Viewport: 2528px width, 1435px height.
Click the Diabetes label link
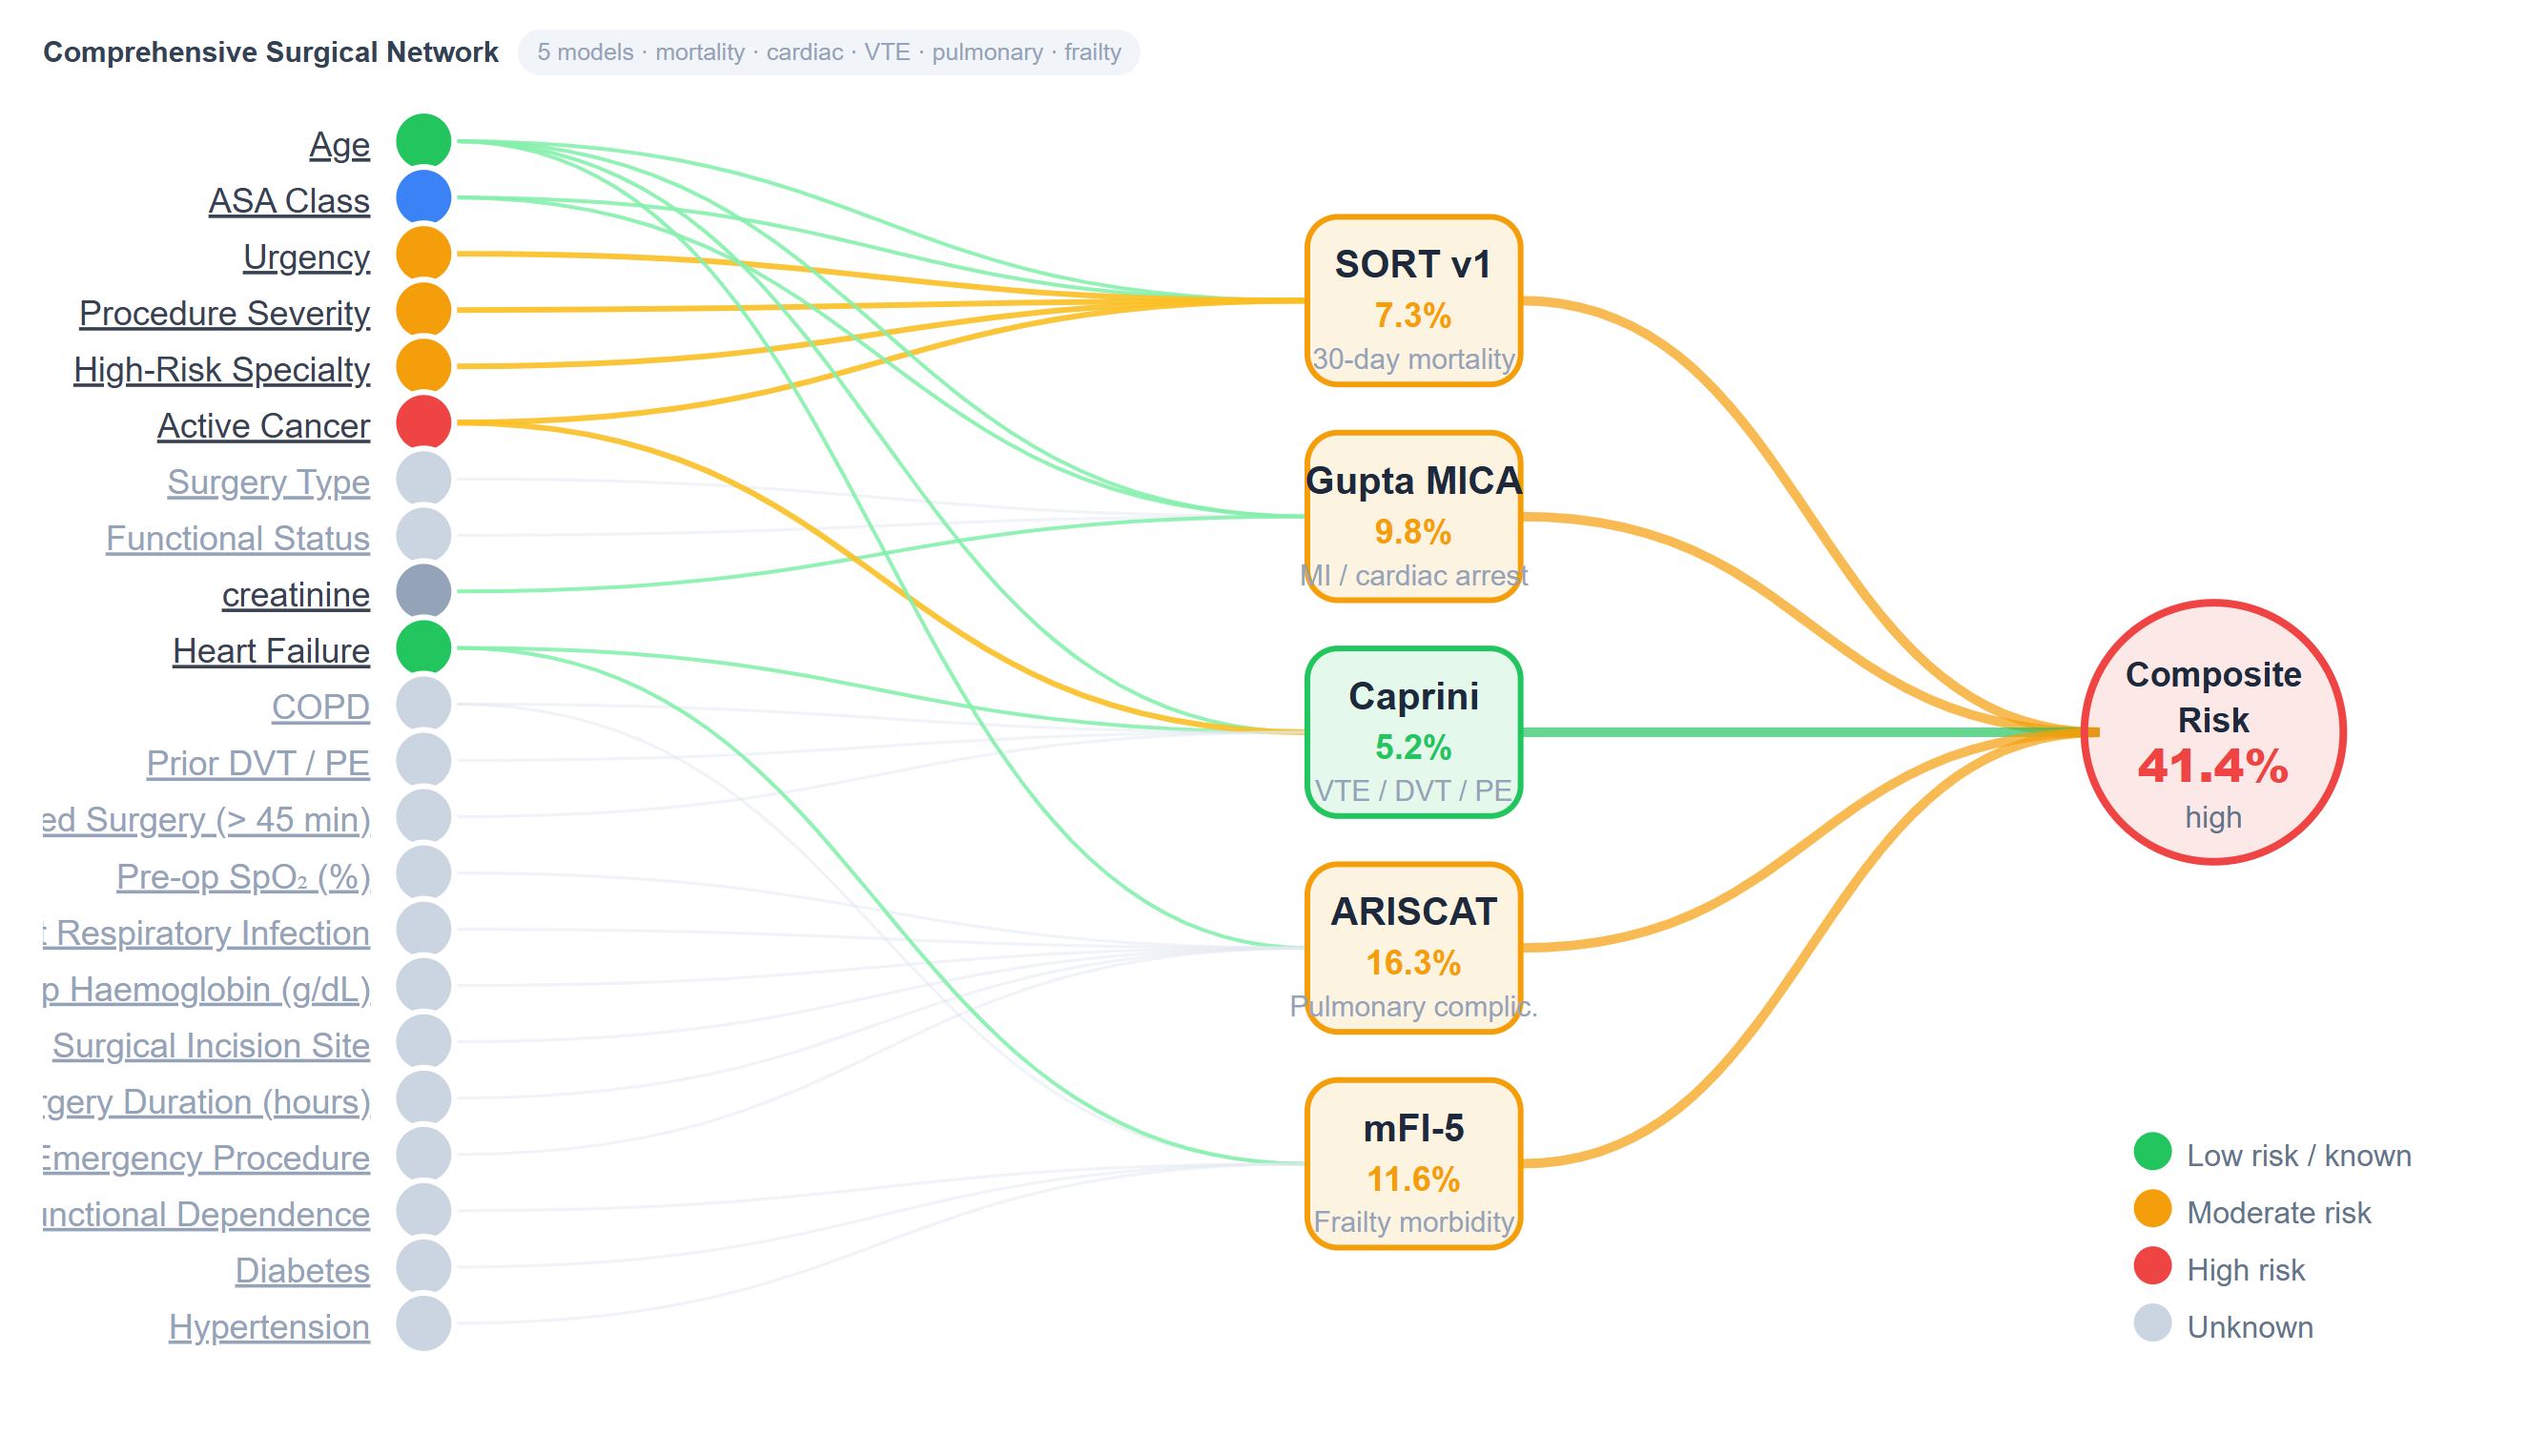(x=301, y=1269)
